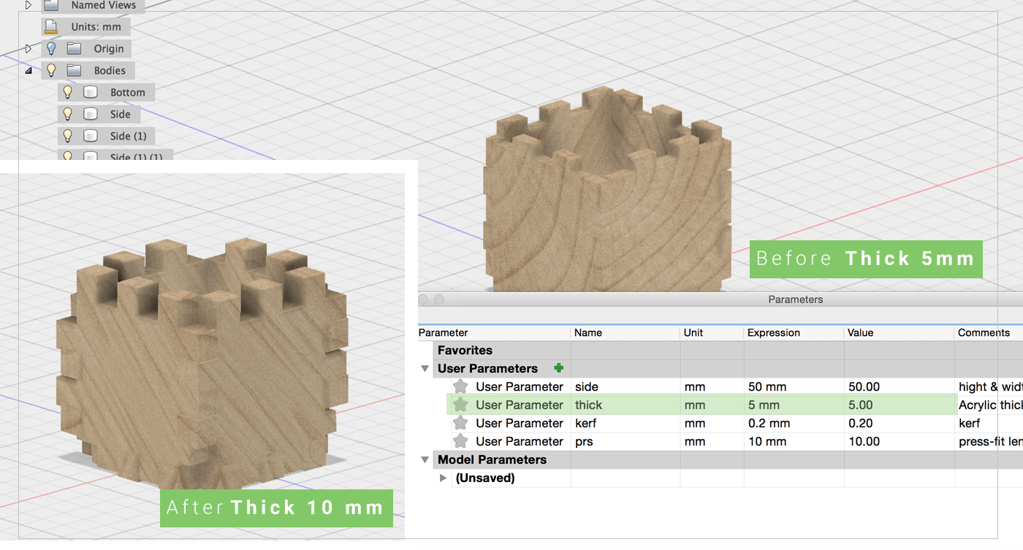Click the Bottom body cylinder icon
1023x550 pixels.
pos(91,92)
